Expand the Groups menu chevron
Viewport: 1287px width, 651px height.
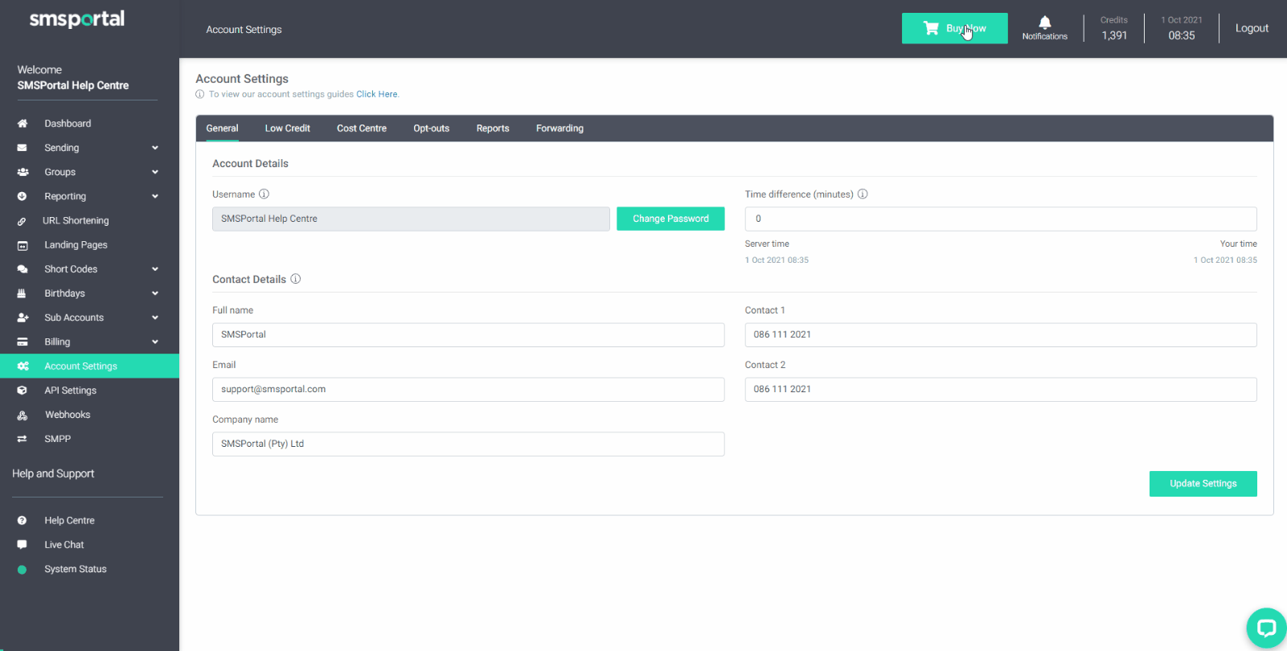[155, 172]
